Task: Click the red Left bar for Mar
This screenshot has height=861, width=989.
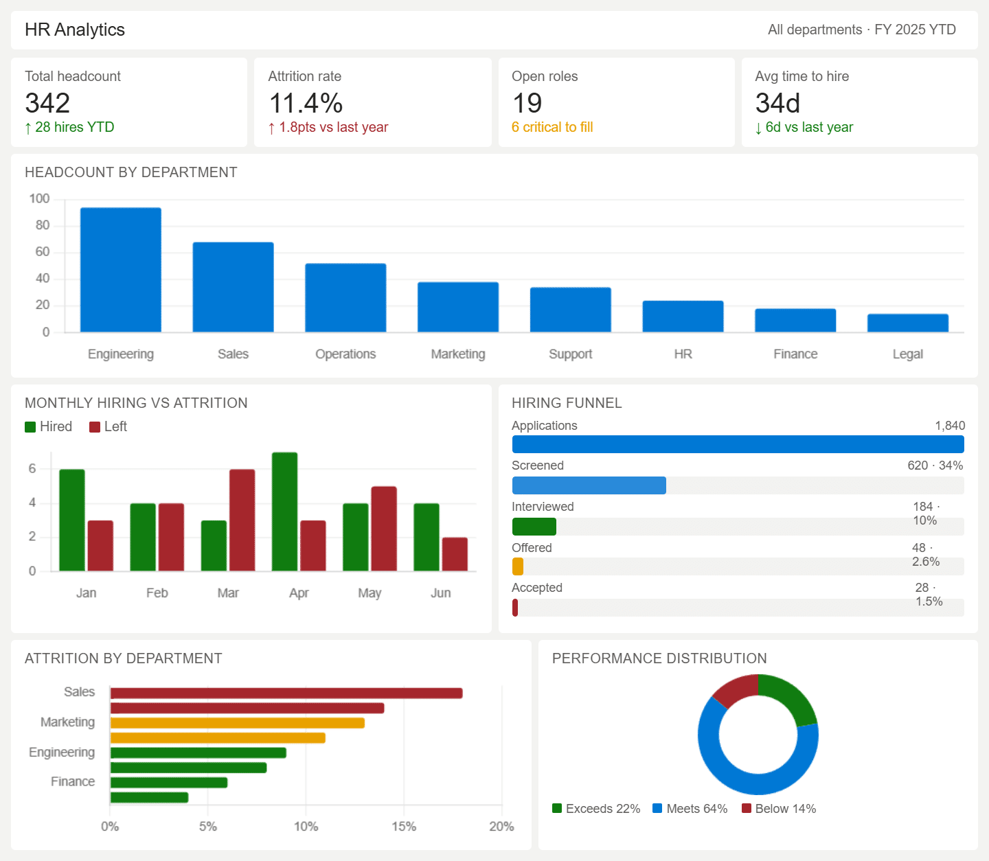Action: point(242,520)
